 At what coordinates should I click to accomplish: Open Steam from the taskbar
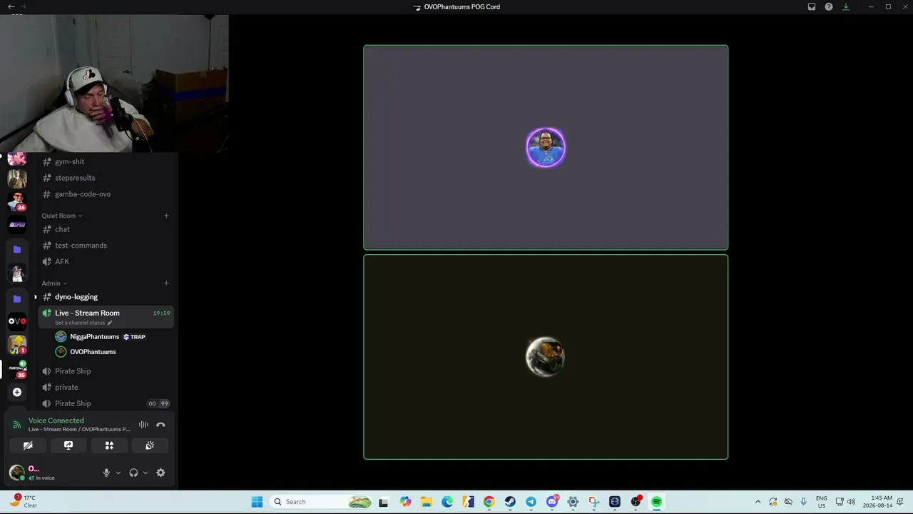[x=510, y=502]
